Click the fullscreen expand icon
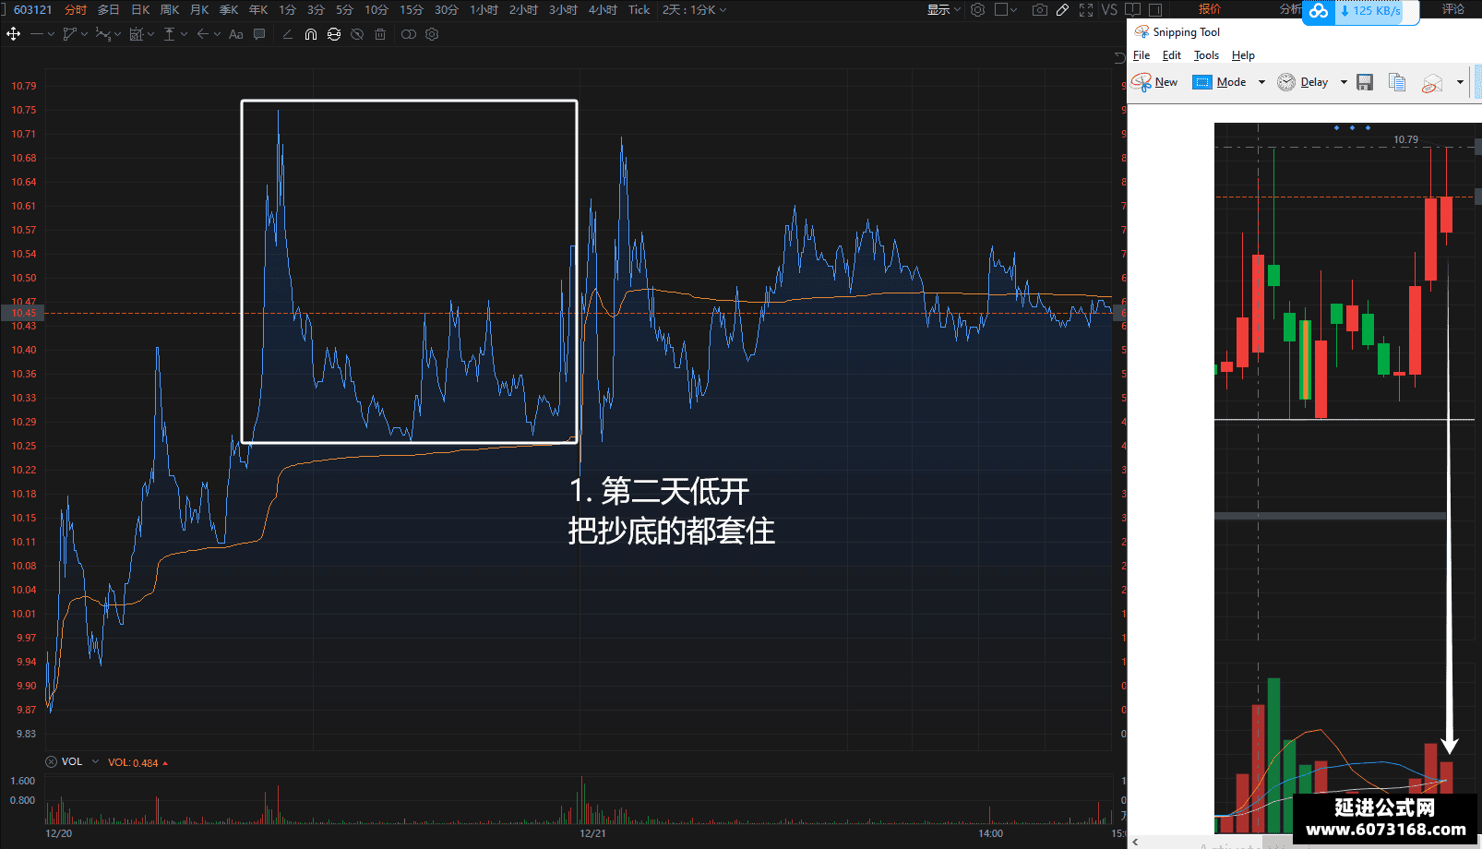1482x849 pixels. pyautogui.click(x=1086, y=10)
